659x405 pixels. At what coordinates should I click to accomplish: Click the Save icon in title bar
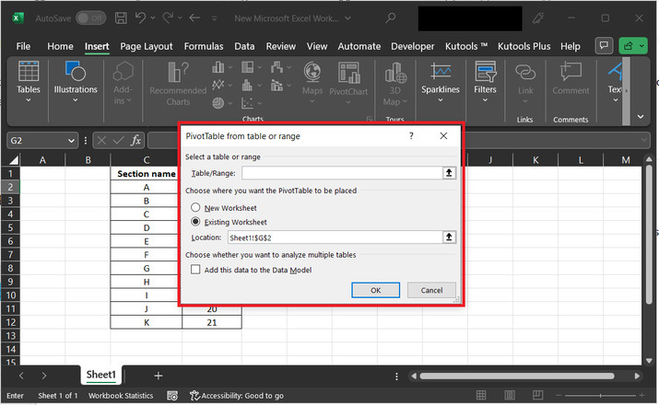pos(121,17)
